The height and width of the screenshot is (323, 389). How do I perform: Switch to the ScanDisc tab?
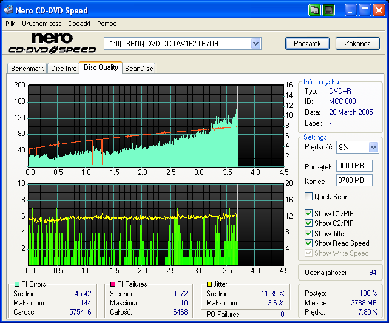[x=139, y=68]
